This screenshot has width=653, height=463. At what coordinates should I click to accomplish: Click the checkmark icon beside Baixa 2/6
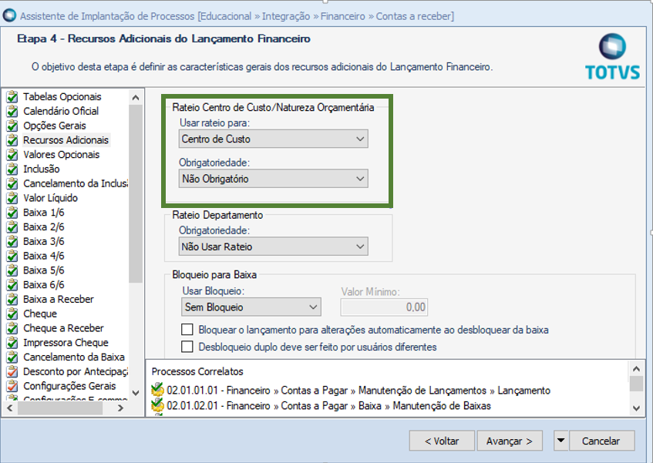[12, 227]
